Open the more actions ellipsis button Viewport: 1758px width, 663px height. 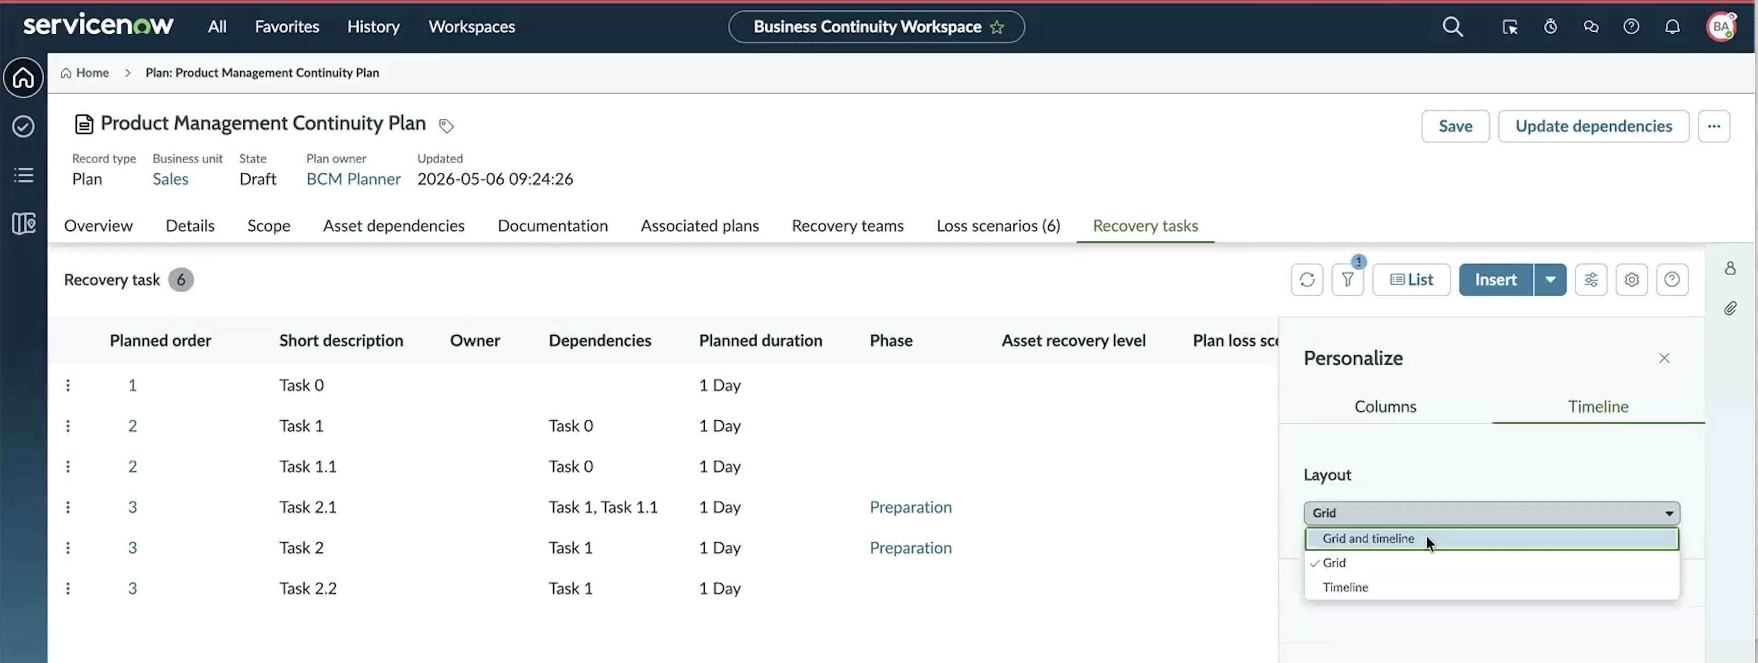click(x=1714, y=126)
